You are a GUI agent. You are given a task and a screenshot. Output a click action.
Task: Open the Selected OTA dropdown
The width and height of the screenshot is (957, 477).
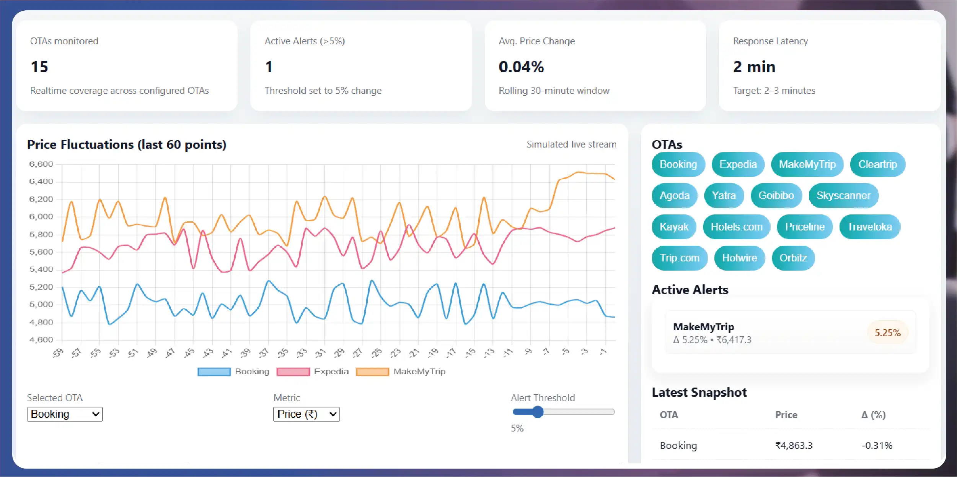65,414
